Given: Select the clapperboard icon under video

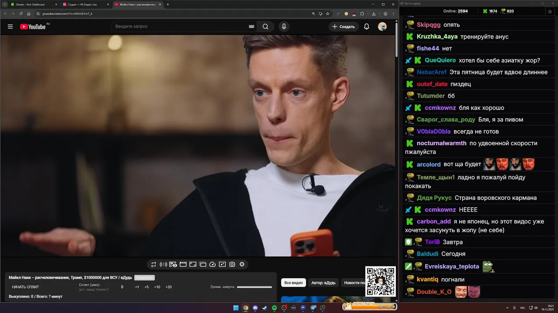Looking at the screenshot, I should [x=183, y=264].
